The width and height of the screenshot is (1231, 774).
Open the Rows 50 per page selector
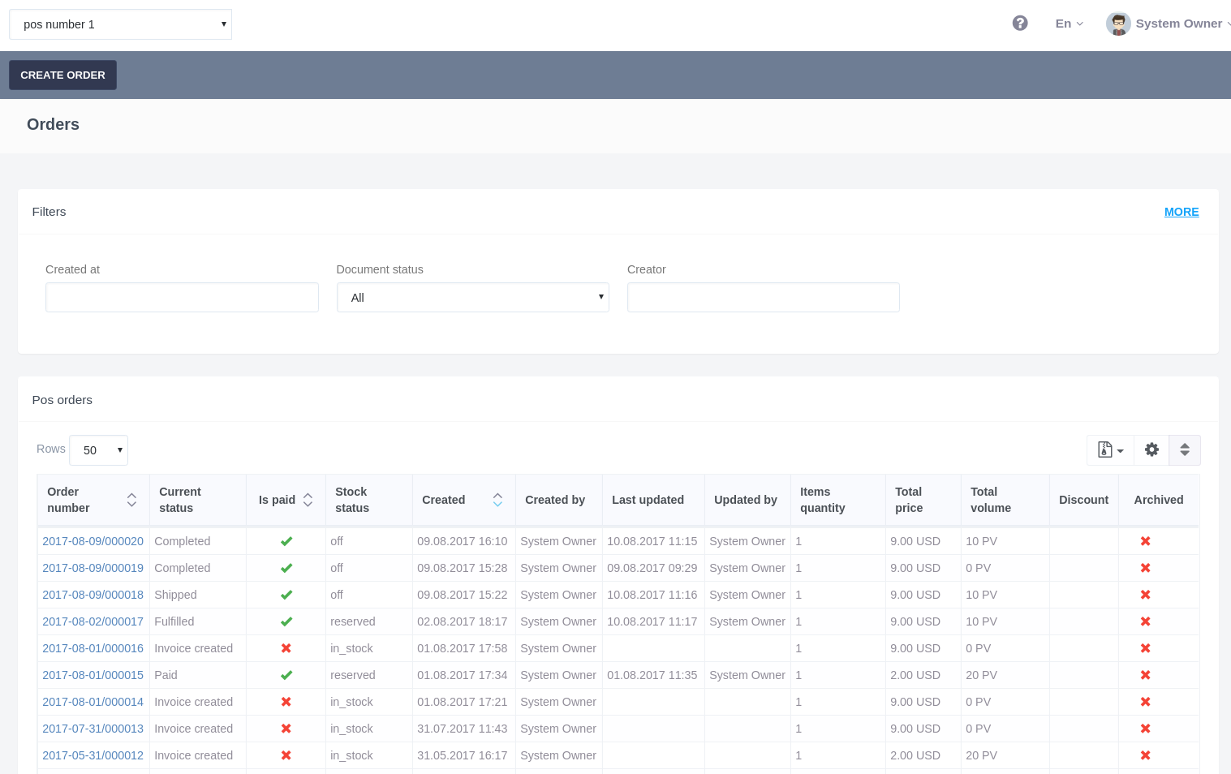point(99,450)
